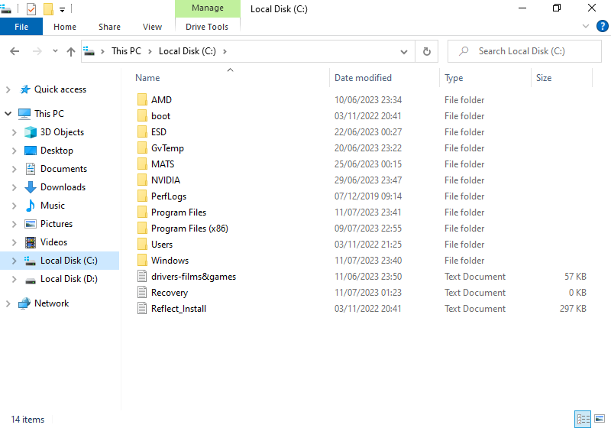Select the PerfLogs folder
This screenshot has width=611, height=428.
click(x=168, y=196)
